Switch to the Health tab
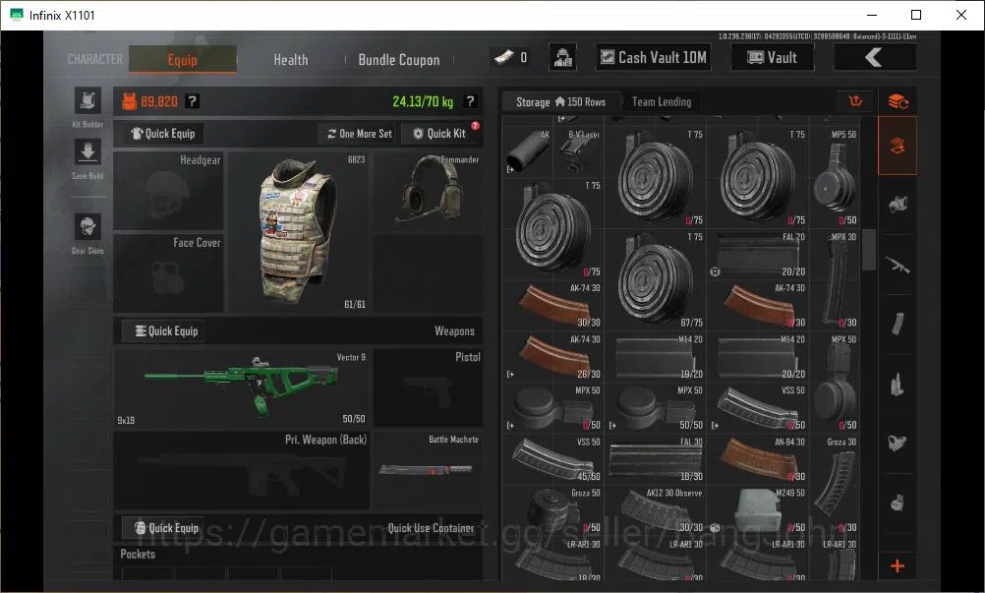Screen dimensions: 985x593 coord(291,60)
